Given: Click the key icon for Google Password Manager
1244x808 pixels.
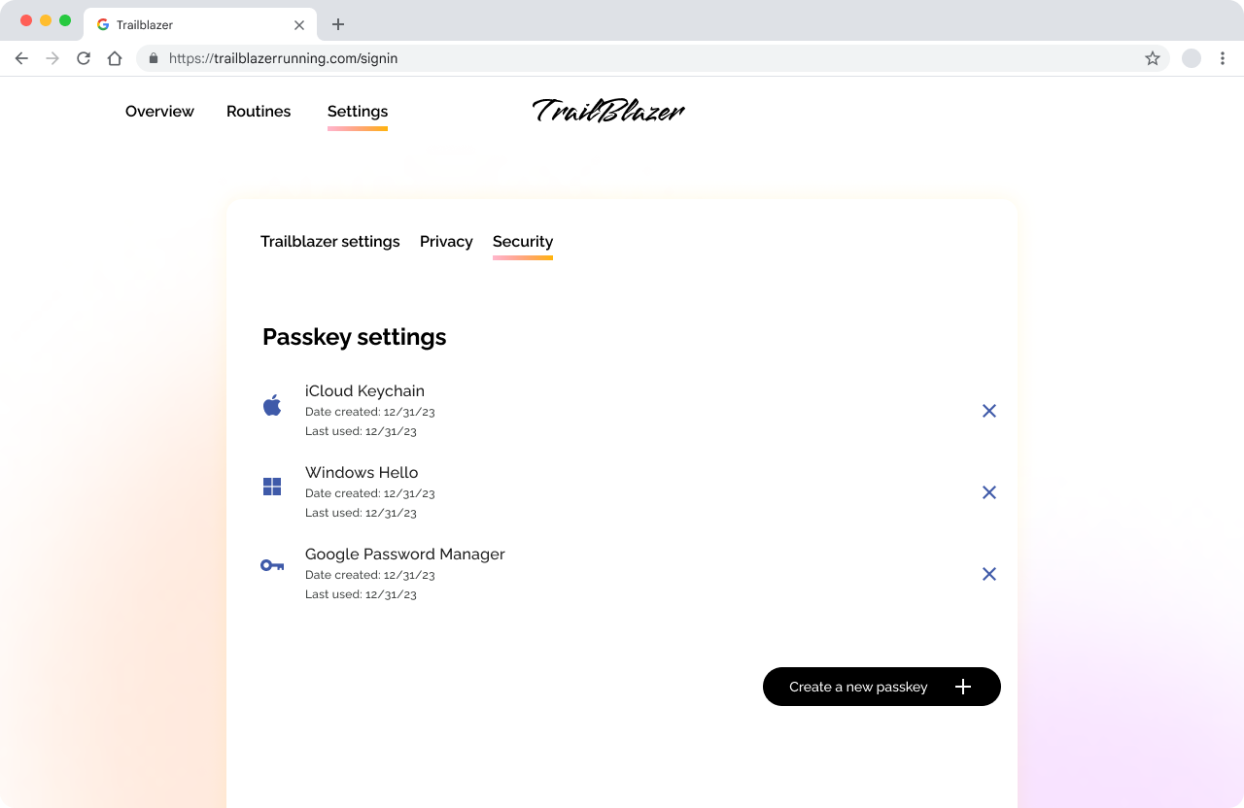Looking at the screenshot, I should [272, 564].
